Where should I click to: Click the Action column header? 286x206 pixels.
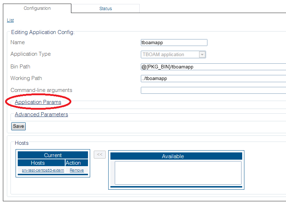pos(73,163)
